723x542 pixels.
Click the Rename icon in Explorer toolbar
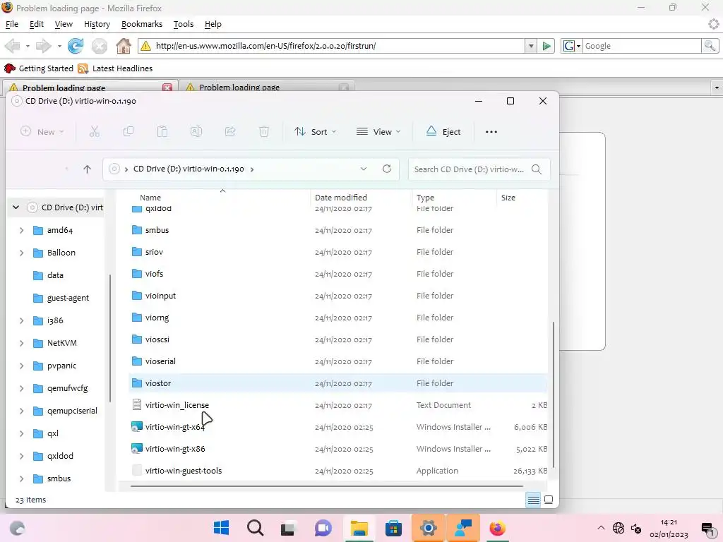(x=196, y=132)
